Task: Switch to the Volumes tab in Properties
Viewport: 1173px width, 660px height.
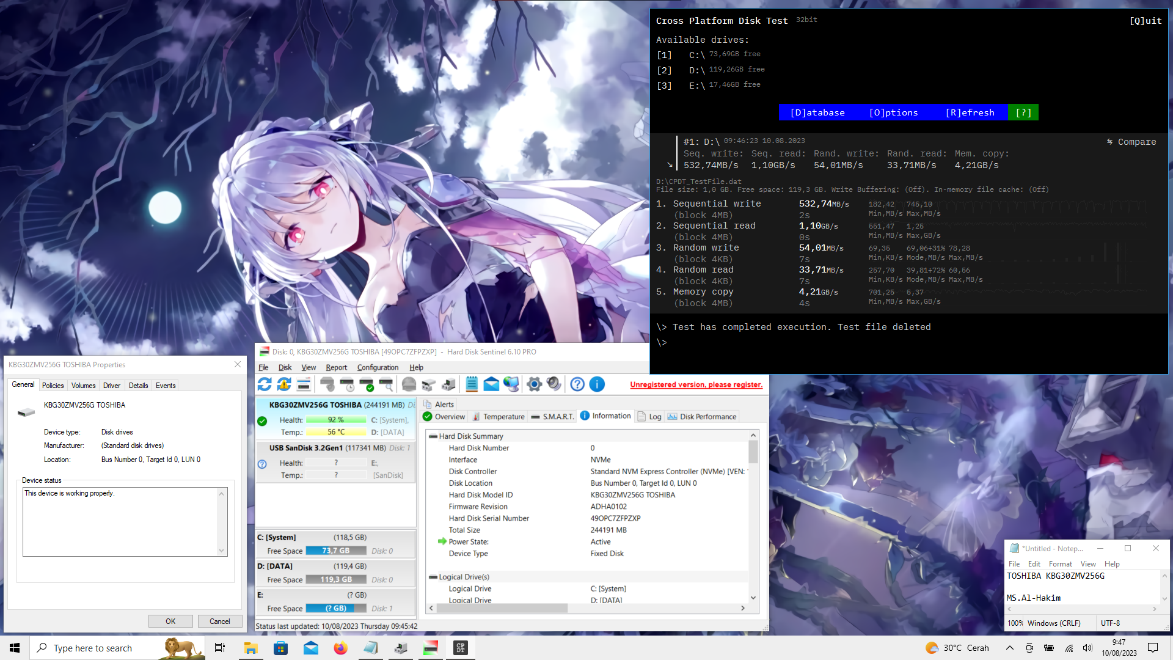Action: coord(83,386)
